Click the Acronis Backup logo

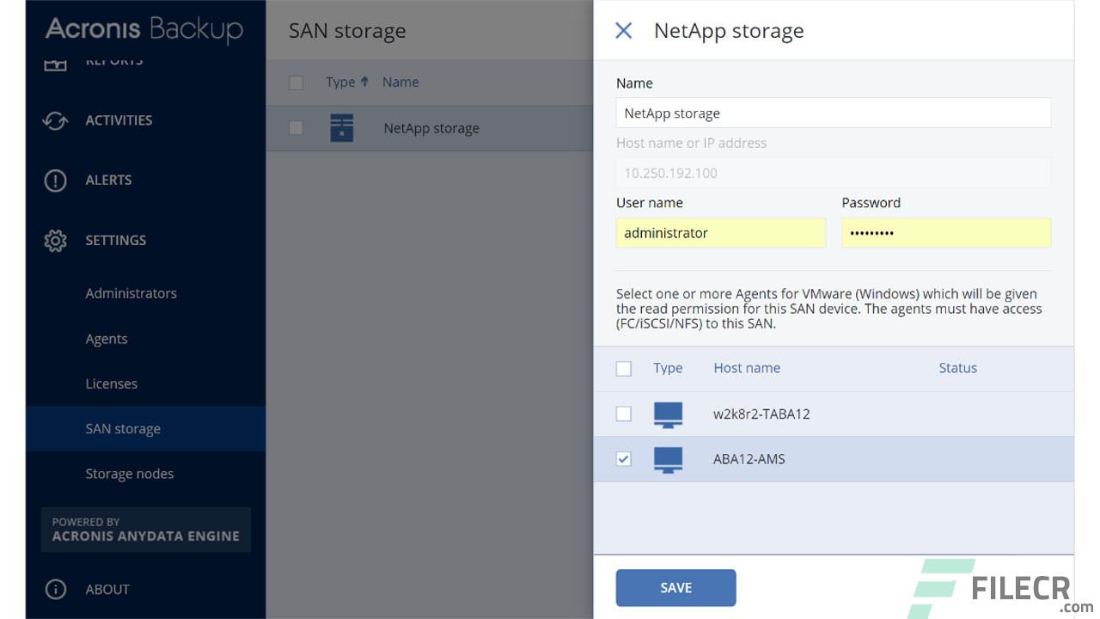tap(144, 29)
